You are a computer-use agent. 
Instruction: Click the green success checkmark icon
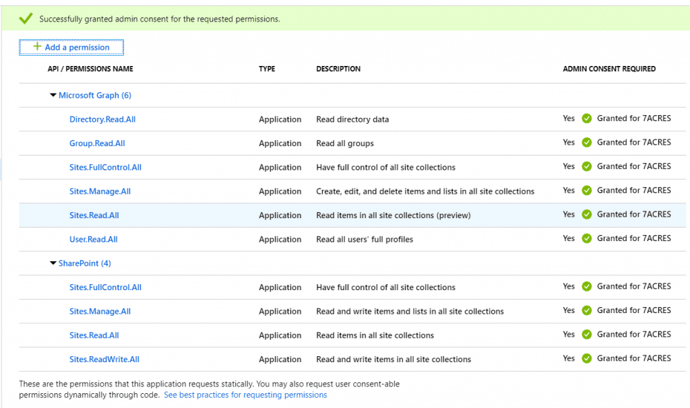tap(26, 19)
